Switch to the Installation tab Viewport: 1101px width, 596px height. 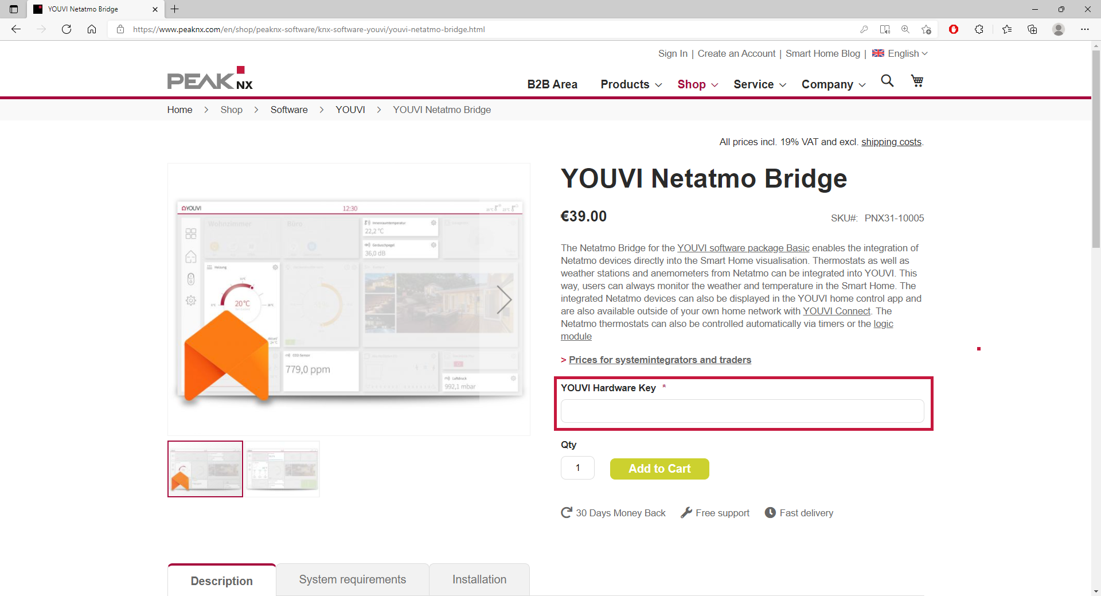[x=479, y=579]
